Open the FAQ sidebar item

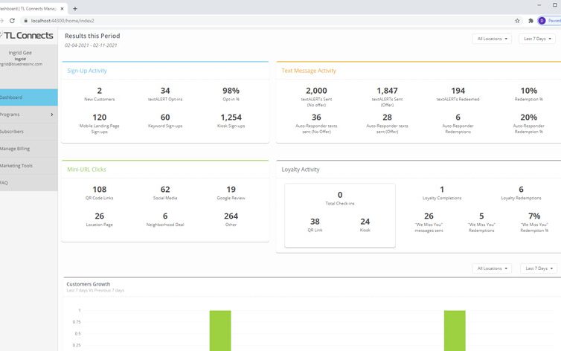point(28,183)
